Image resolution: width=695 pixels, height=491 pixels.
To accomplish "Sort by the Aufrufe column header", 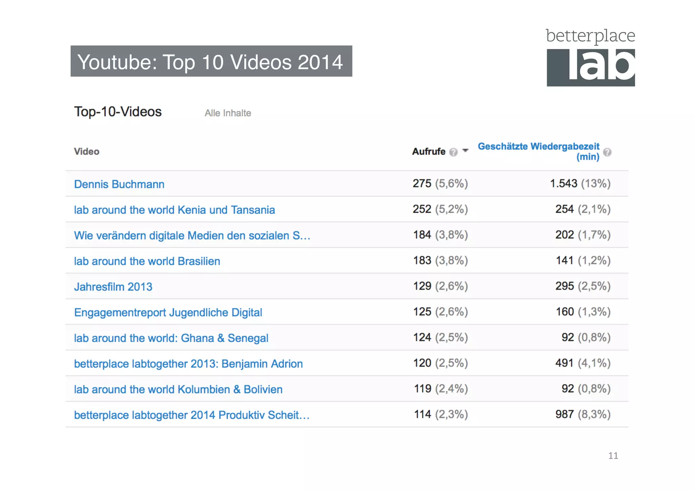I will [x=429, y=152].
